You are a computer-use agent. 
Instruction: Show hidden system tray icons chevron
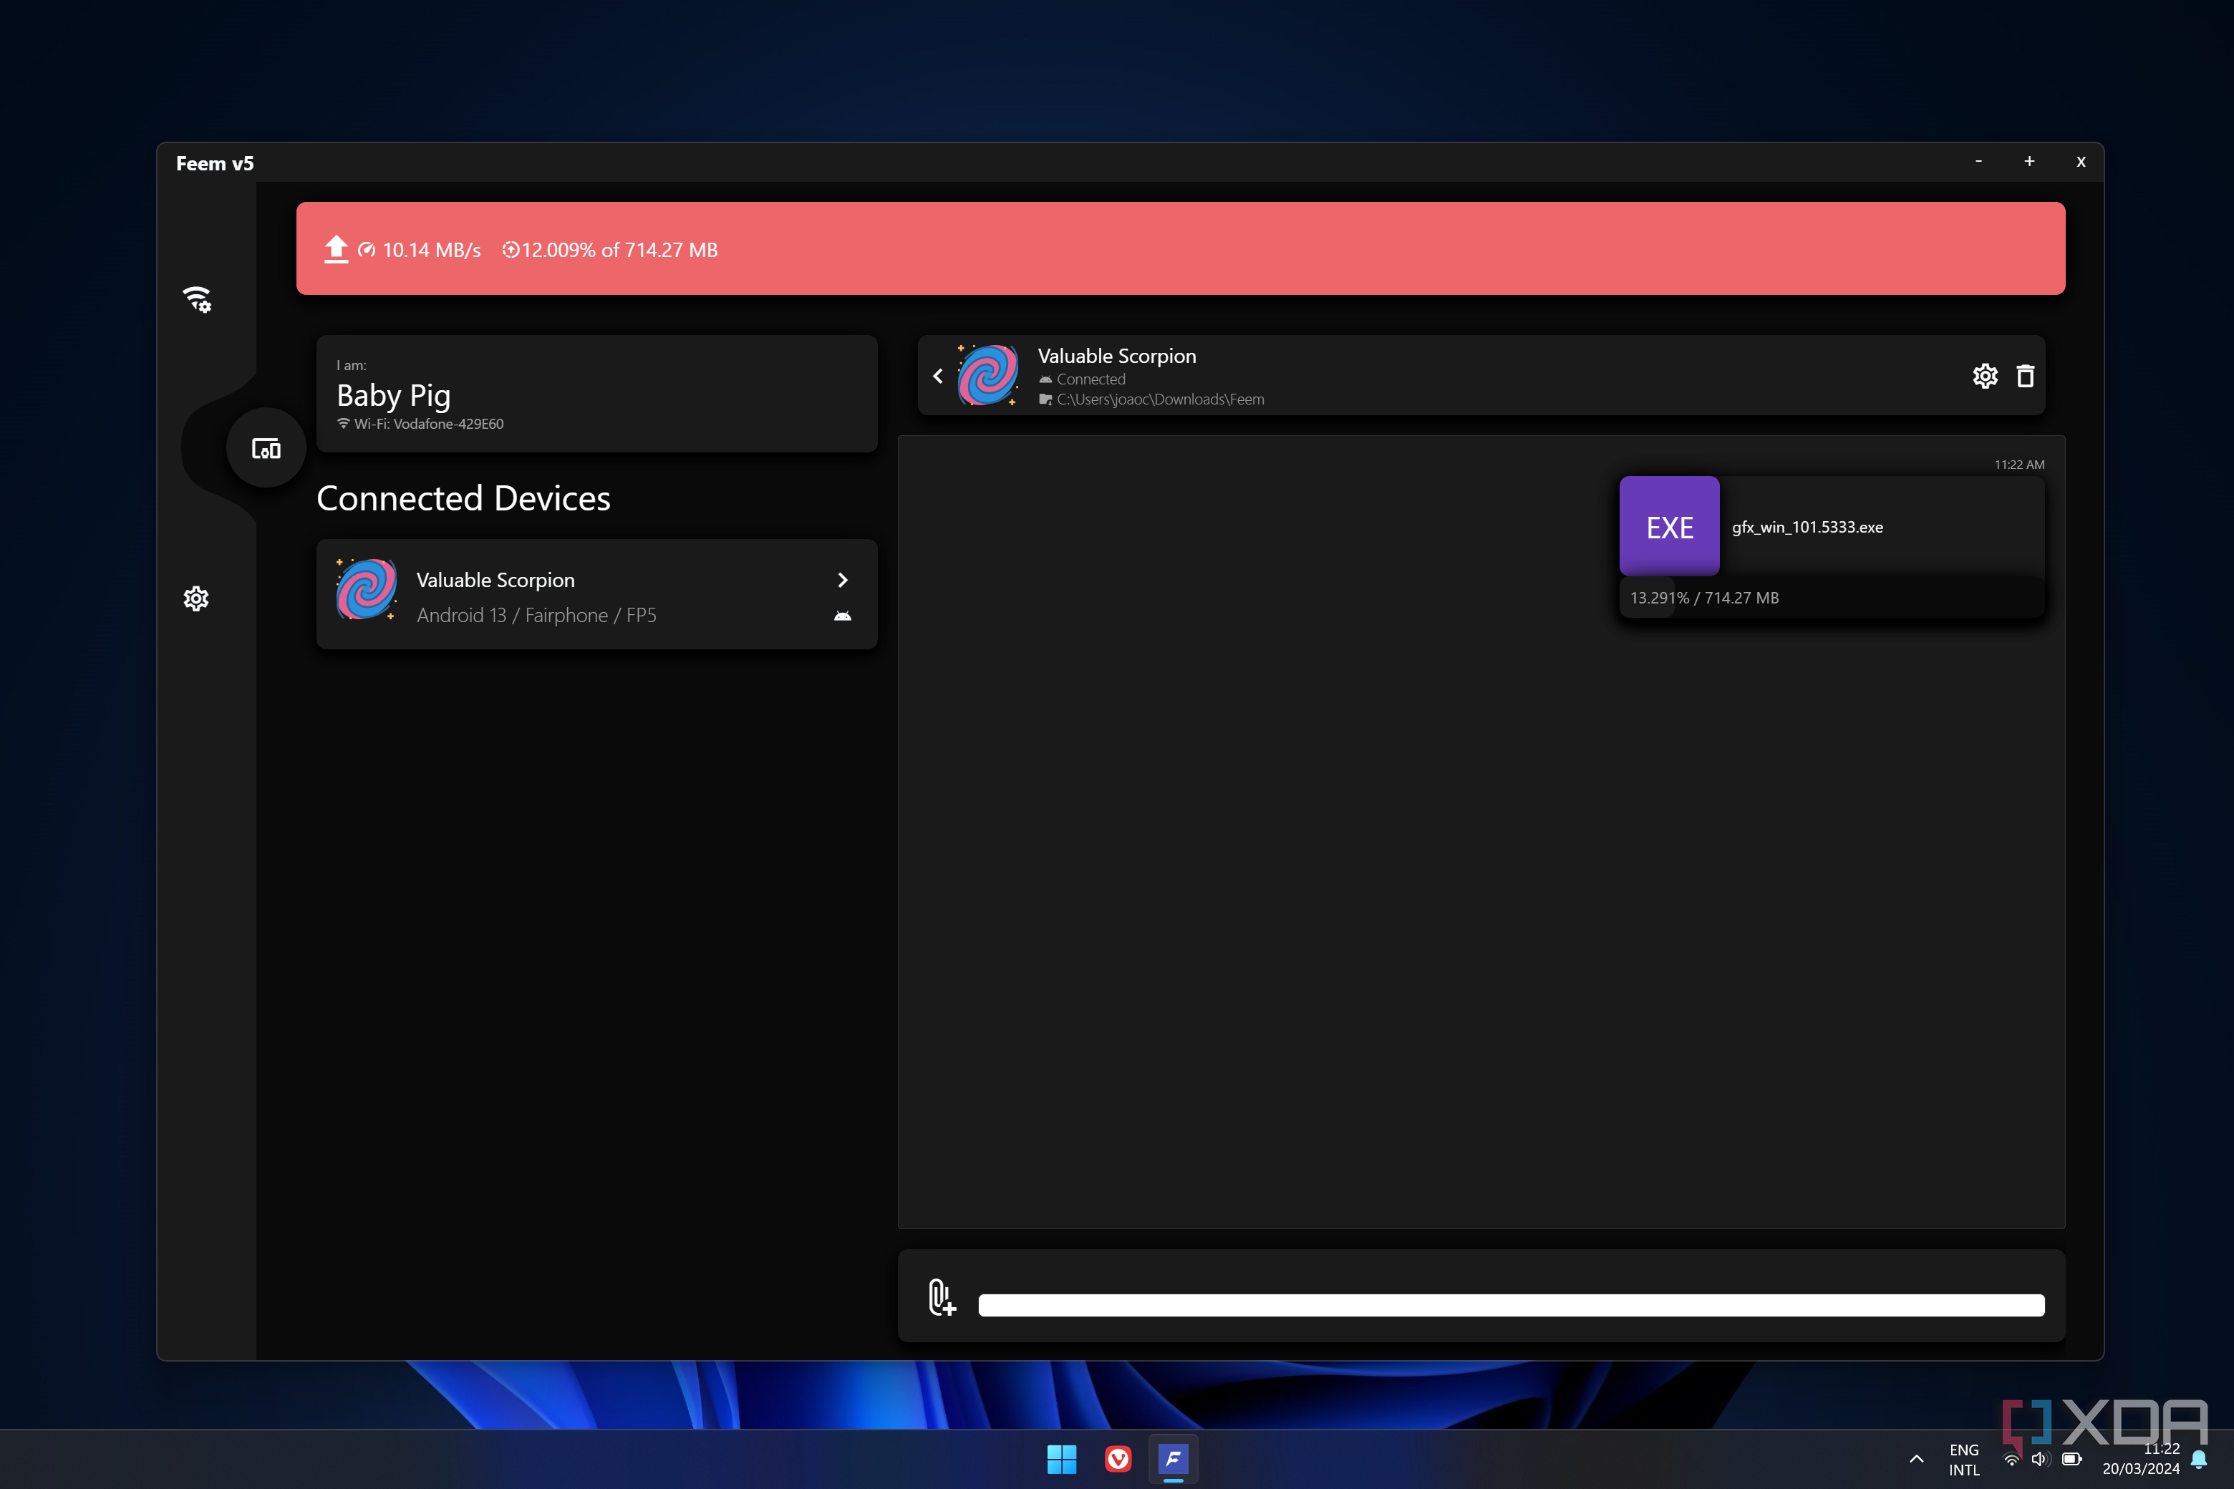1916,1460
